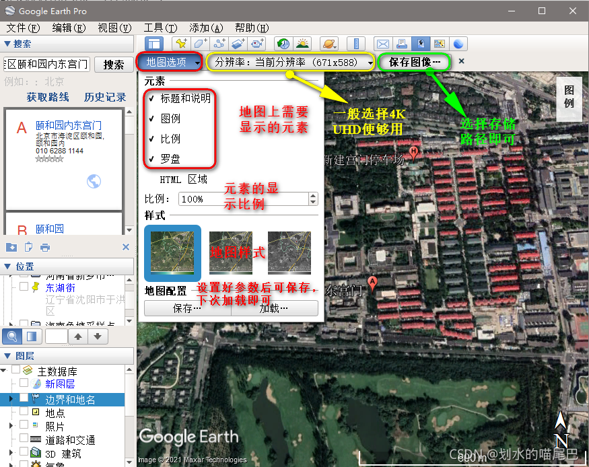Click the 保存图像 button
The image size is (589, 467).
click(x=415, y=62)
